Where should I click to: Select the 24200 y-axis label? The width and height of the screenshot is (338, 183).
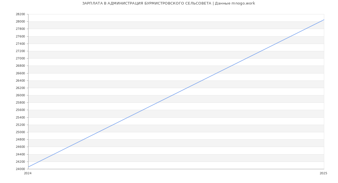click(x=20, y=162)
